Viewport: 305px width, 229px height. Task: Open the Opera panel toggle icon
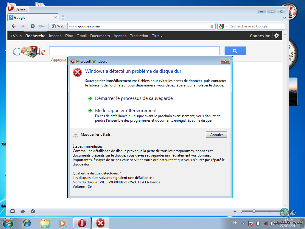coord(13,211)
